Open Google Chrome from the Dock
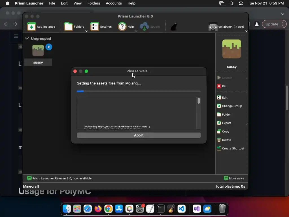This screenshot has height=217, width=289. 108,209
